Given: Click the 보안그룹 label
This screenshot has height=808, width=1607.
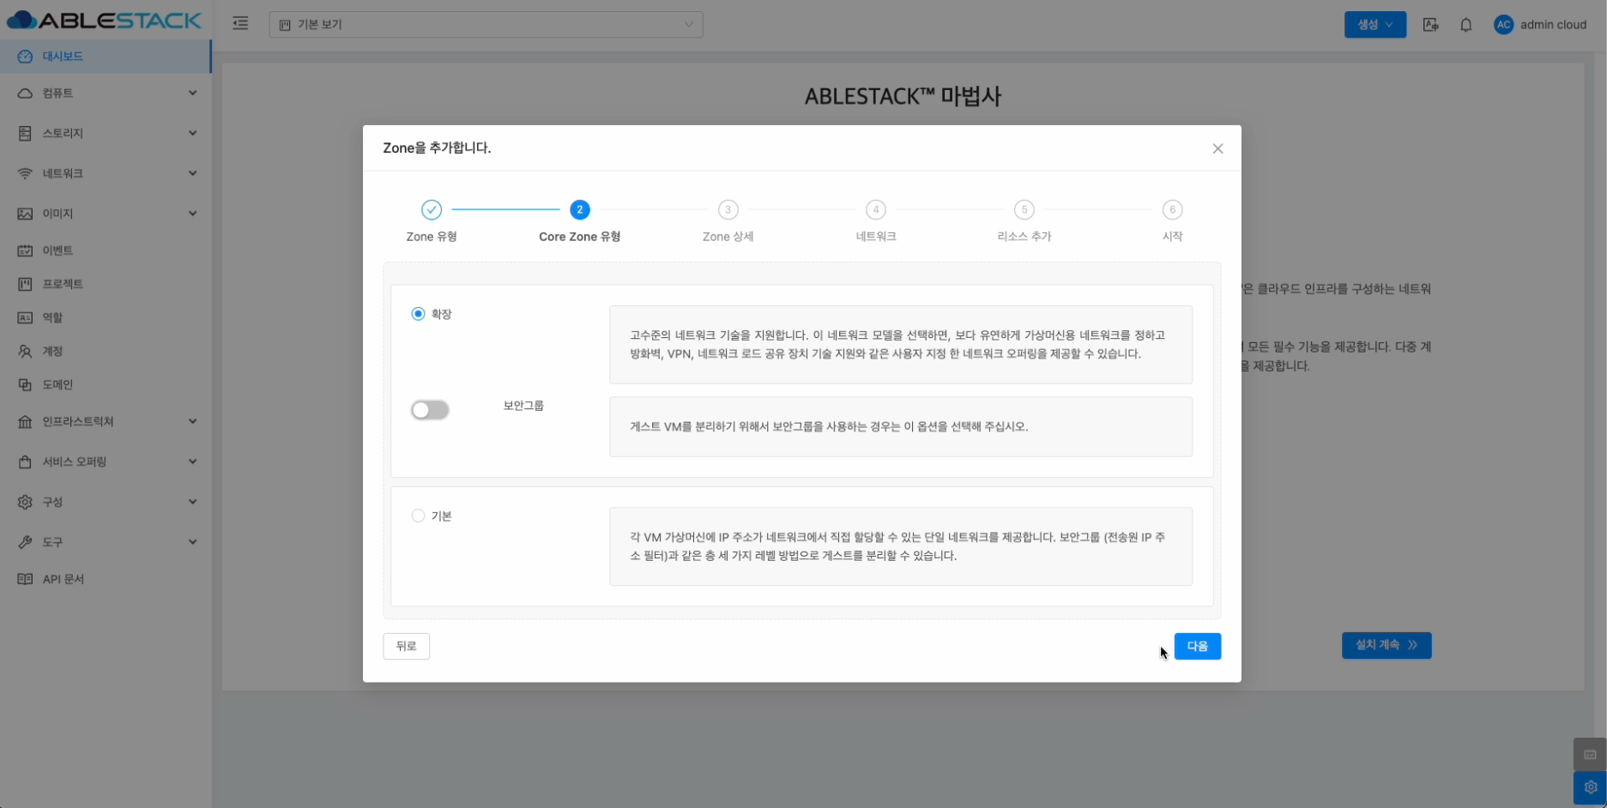Looking at the screenshot, I should coord(523,406).
